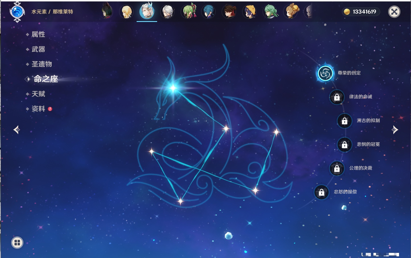Screen dimensions: 411x258
Task: Select the locked 律法的命诫 constellation icon
Action: click(x=337, y=97)
